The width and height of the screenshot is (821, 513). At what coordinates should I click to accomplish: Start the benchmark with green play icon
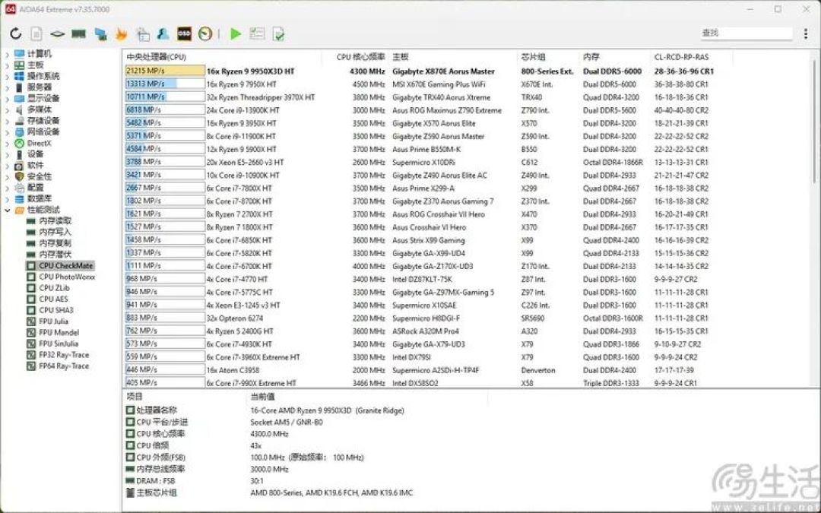click(x=236, y=34)
